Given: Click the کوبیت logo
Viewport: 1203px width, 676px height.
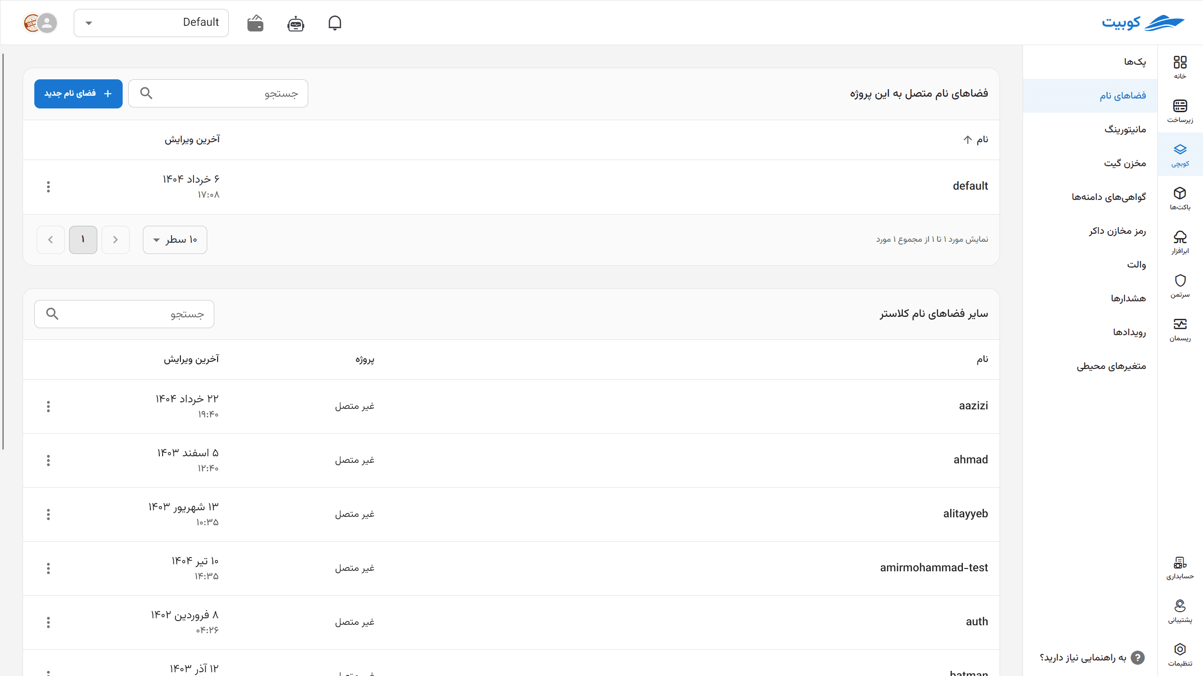Looking at the screenshot, I should pos(1143,23).
